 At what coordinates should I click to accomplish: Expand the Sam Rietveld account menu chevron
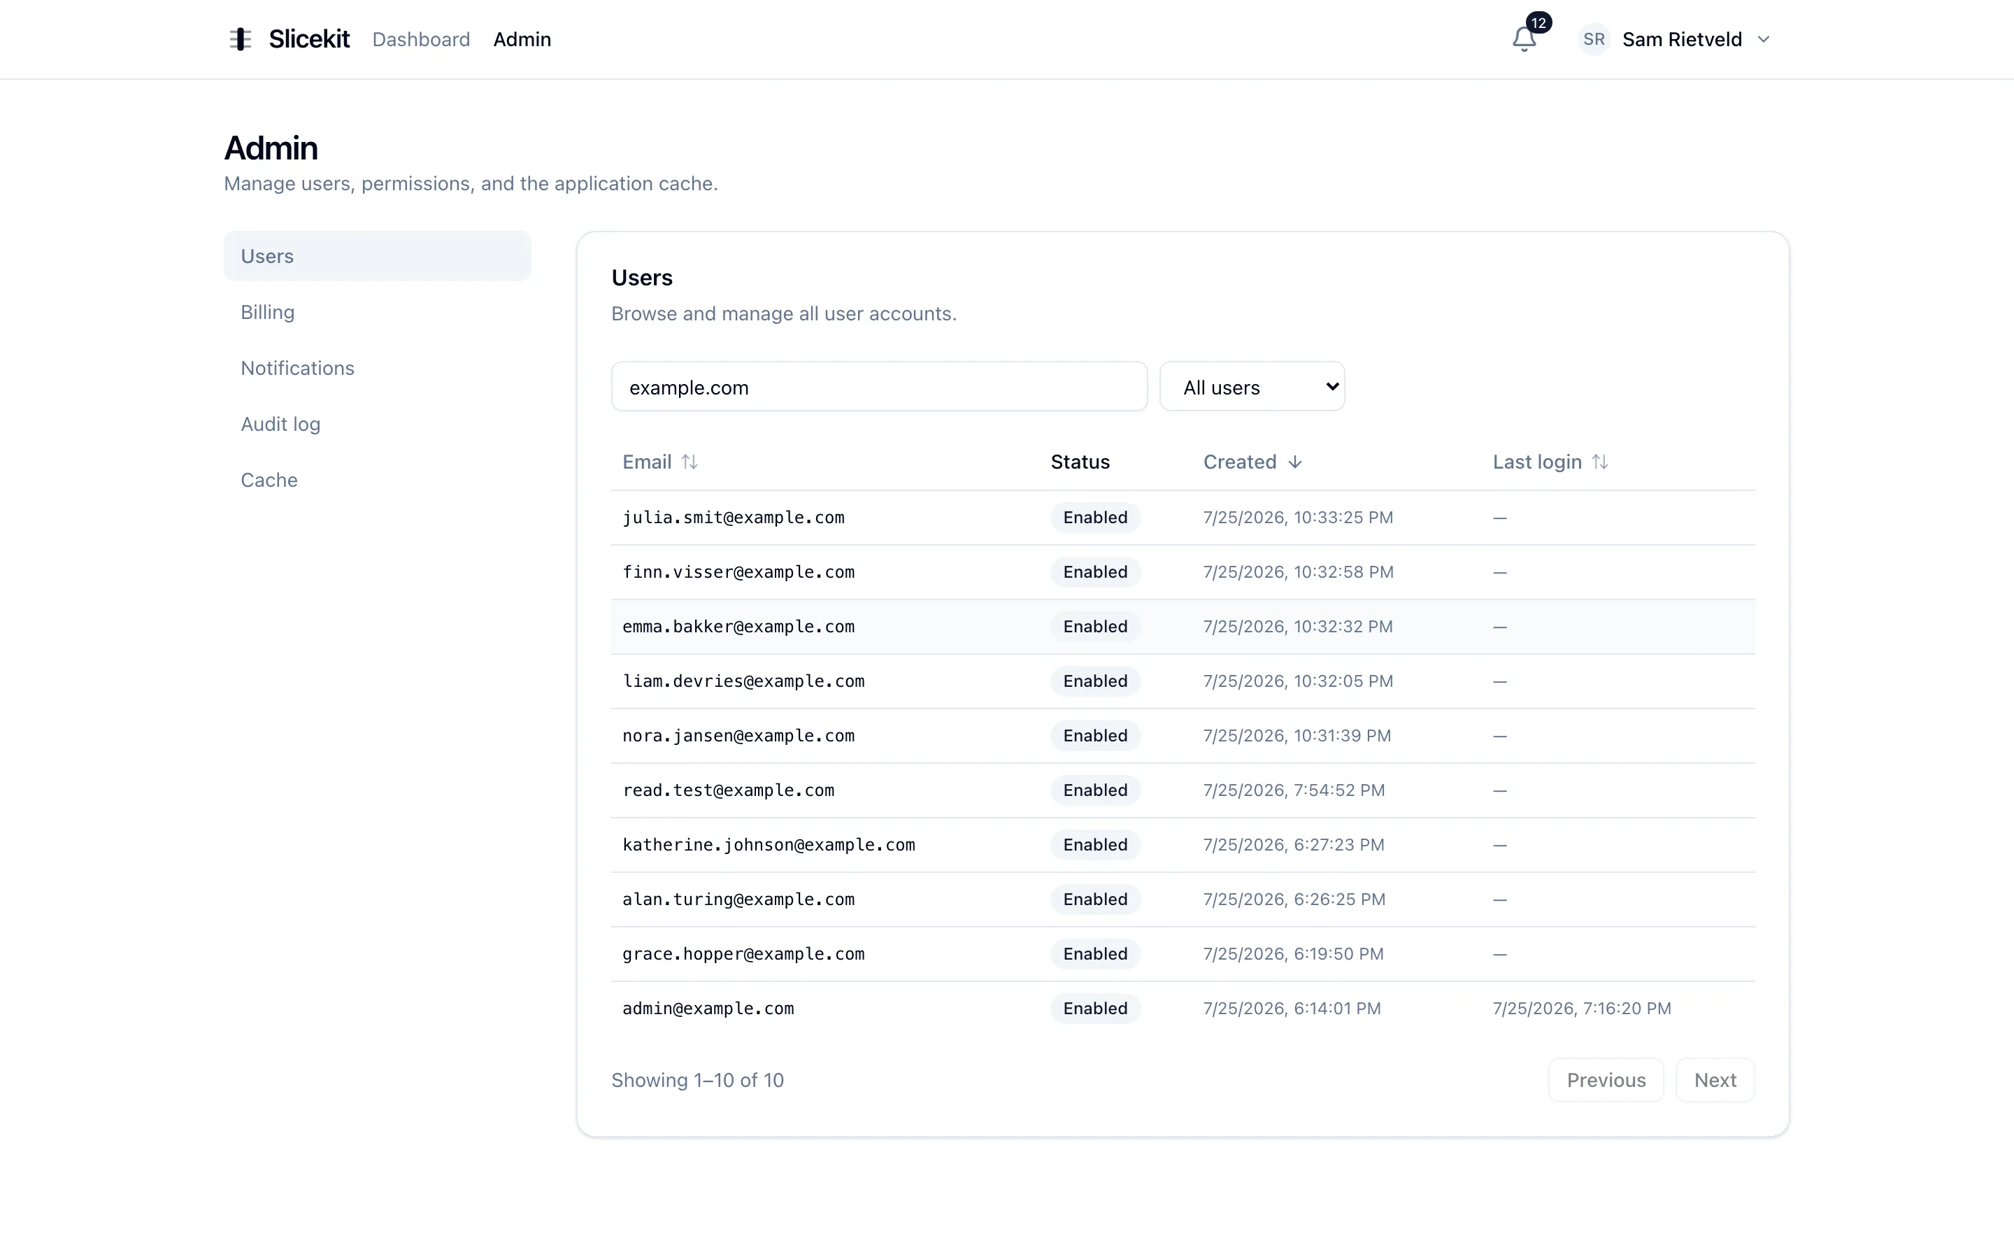coord(1763,39)
